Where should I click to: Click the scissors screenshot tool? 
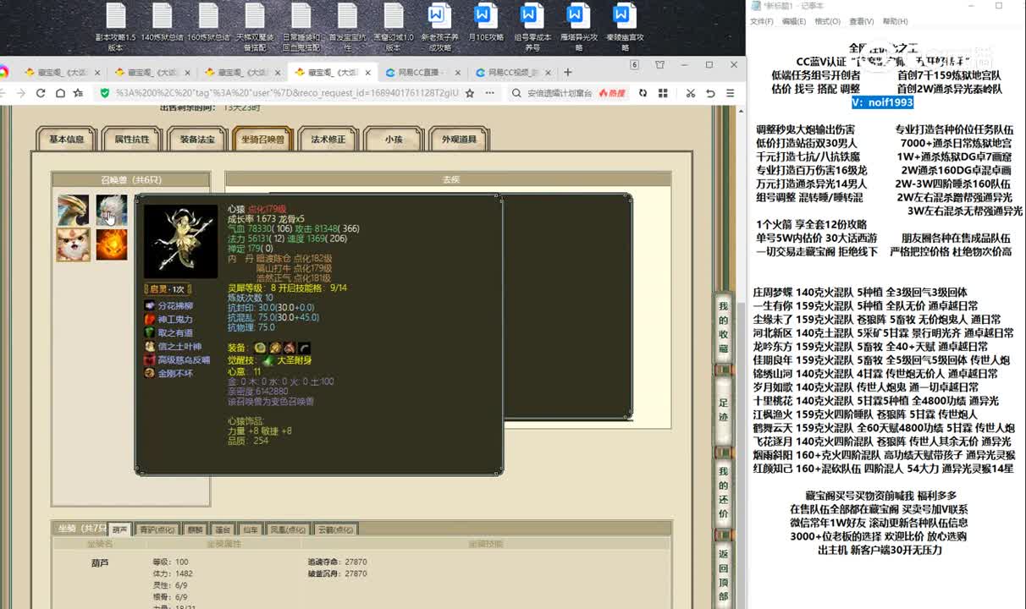tap(691, 93)
